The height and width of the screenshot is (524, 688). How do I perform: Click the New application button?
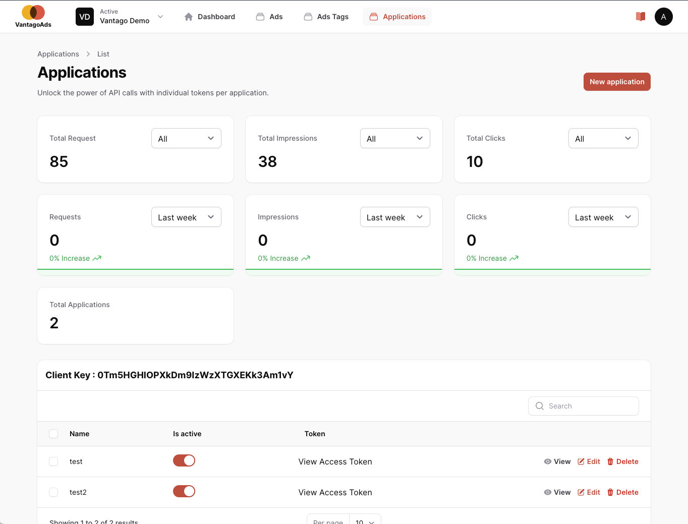[x=617, y=82]
